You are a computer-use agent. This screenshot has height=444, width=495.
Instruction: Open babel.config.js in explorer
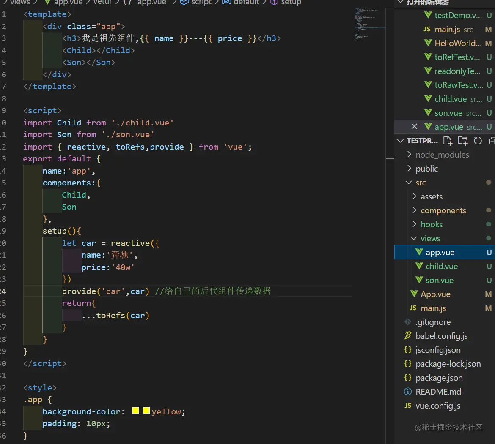(441, 336)
